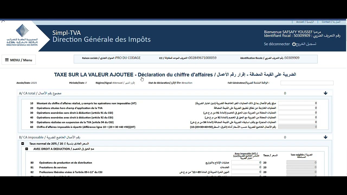Screen dimensions: 347x195
Task: Click base imposable input for line 81 services
Action: click(246, 167)
